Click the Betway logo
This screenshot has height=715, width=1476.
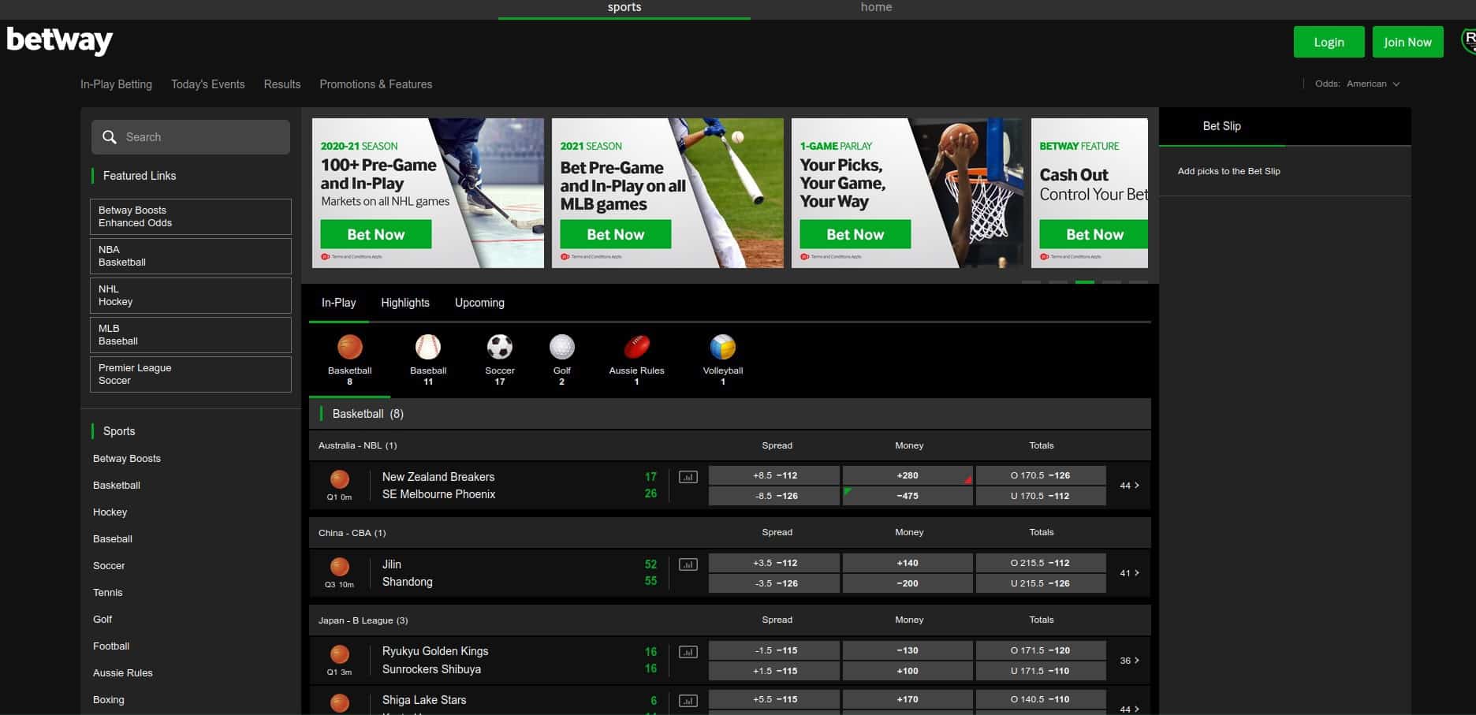(60, 41)
